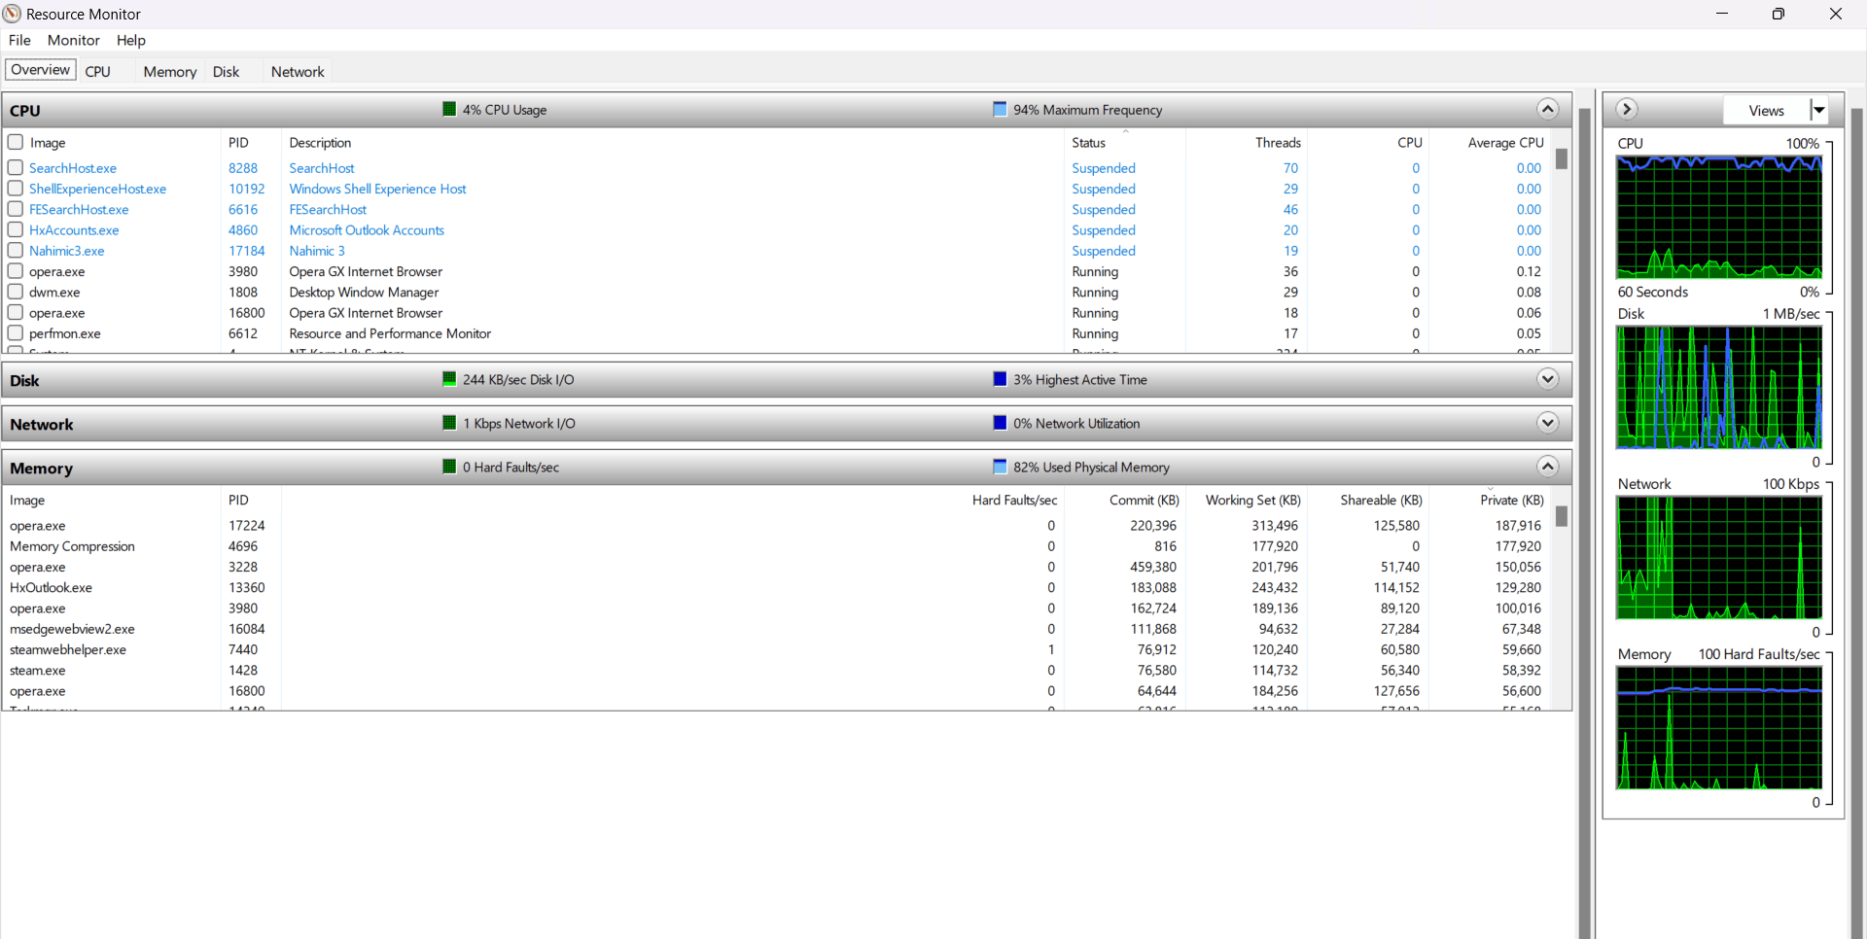Click the green CPU Usage indicator square

coord(449,109)
